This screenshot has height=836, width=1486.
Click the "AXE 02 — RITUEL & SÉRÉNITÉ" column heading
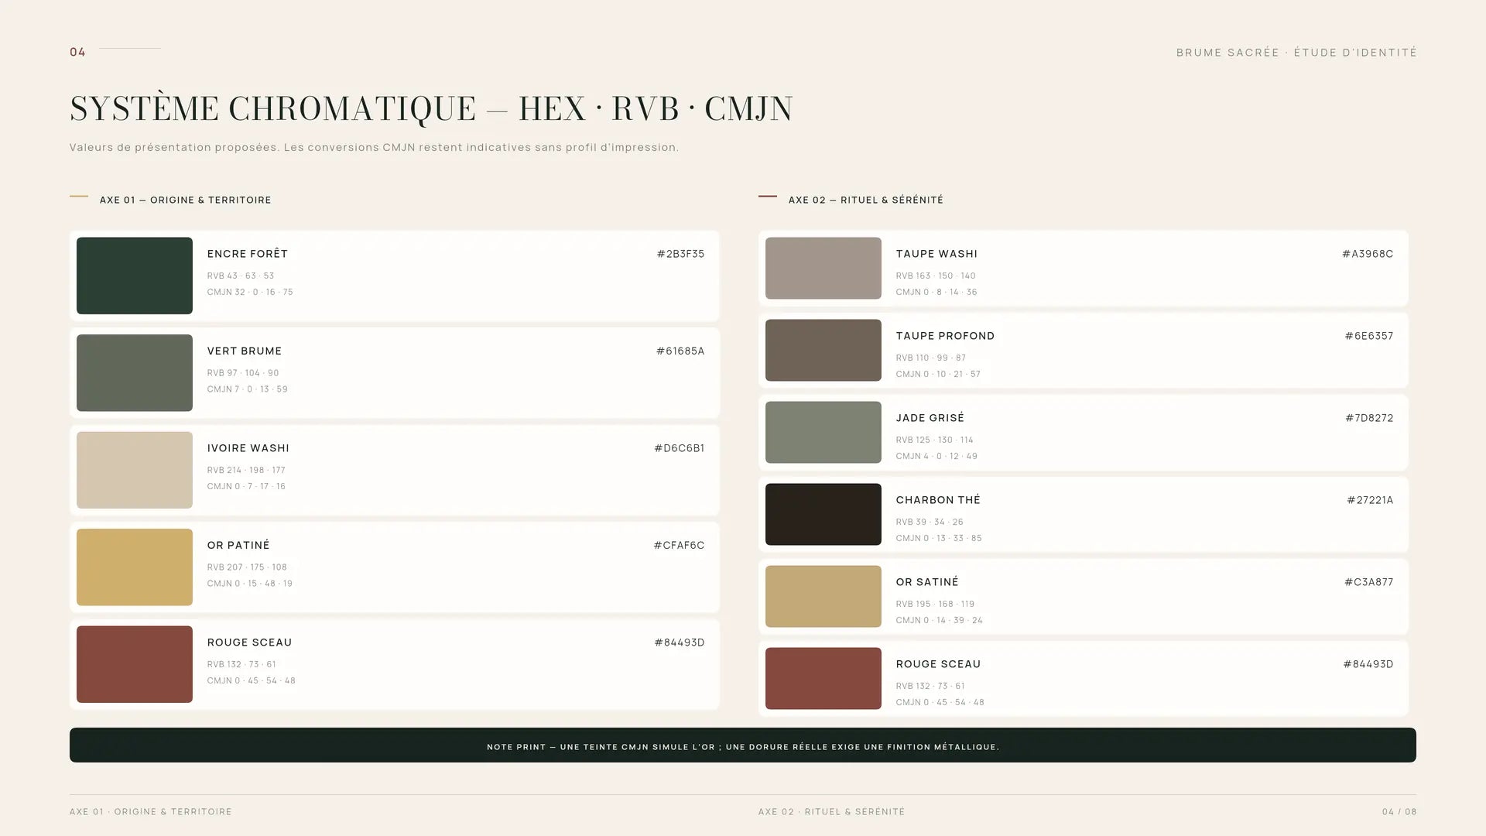tap(866, 200)
